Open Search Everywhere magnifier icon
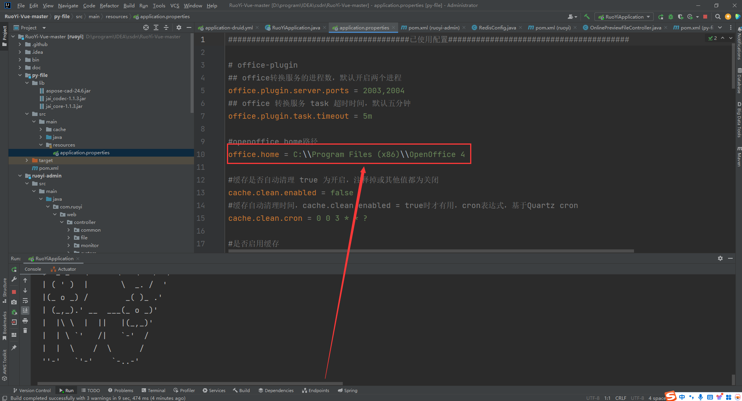This screenshot has height=401, width=742. click(718, 17)
